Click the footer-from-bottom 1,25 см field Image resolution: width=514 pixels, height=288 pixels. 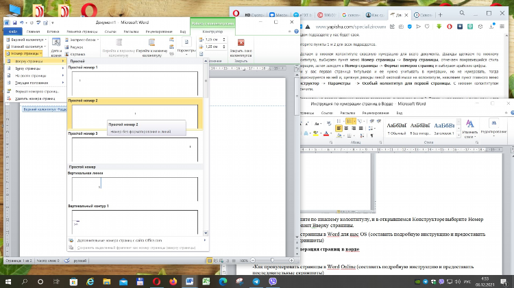pos(213,47)
